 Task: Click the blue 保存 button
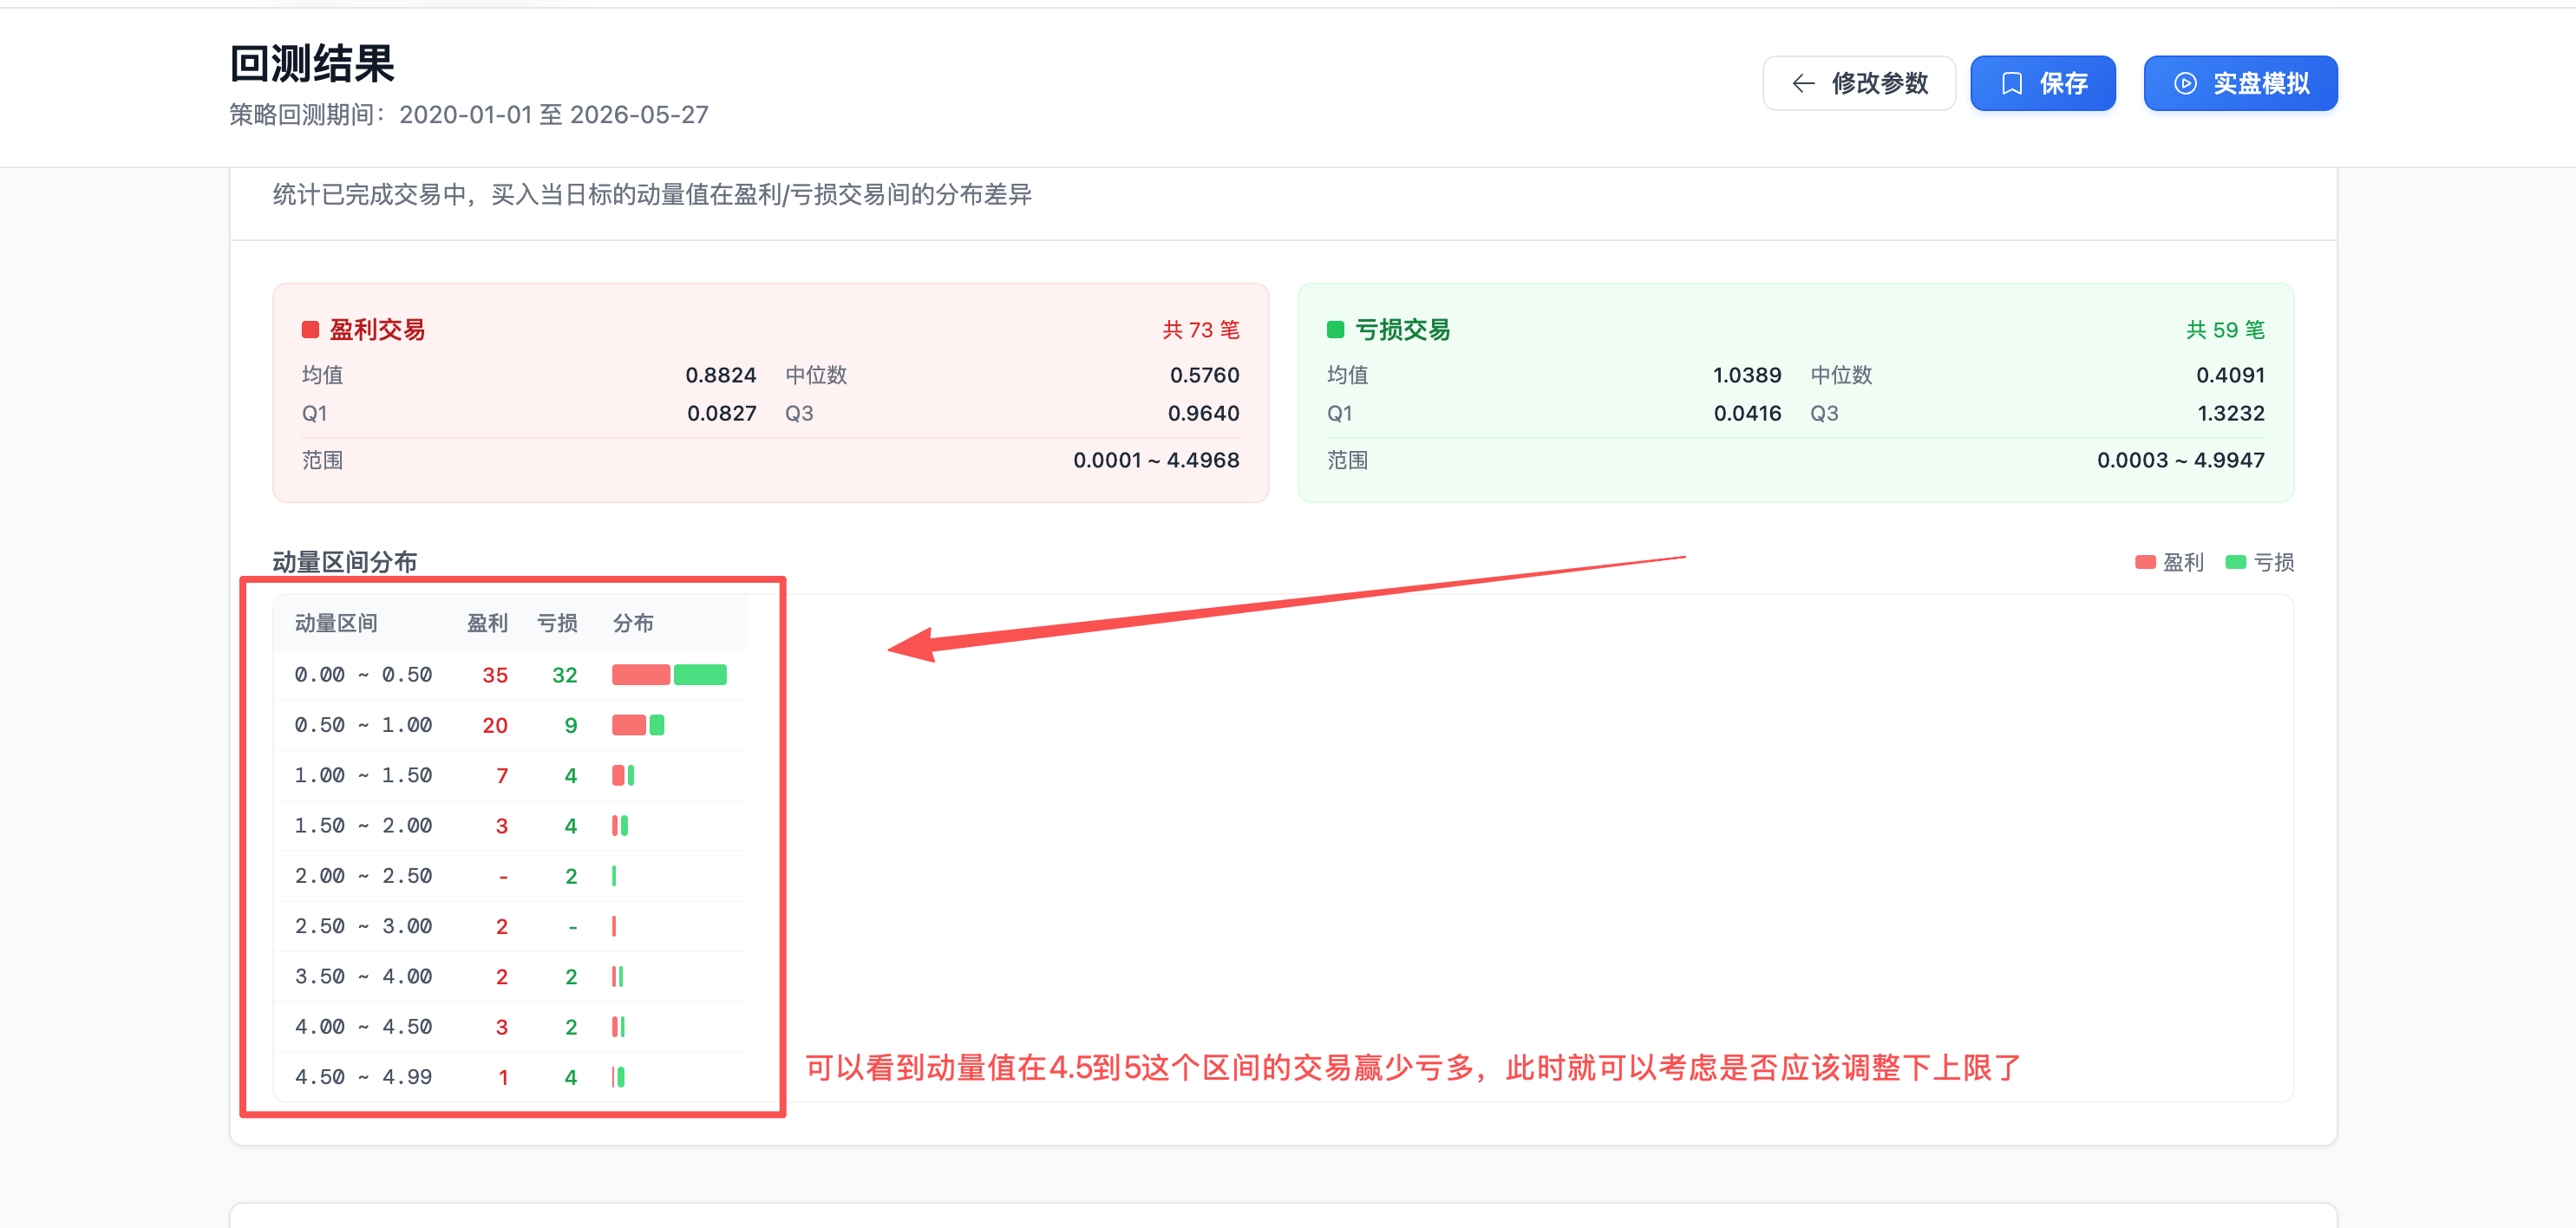[2043, 83]
